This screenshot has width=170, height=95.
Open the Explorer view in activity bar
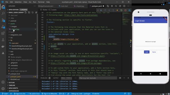(3, 7)
